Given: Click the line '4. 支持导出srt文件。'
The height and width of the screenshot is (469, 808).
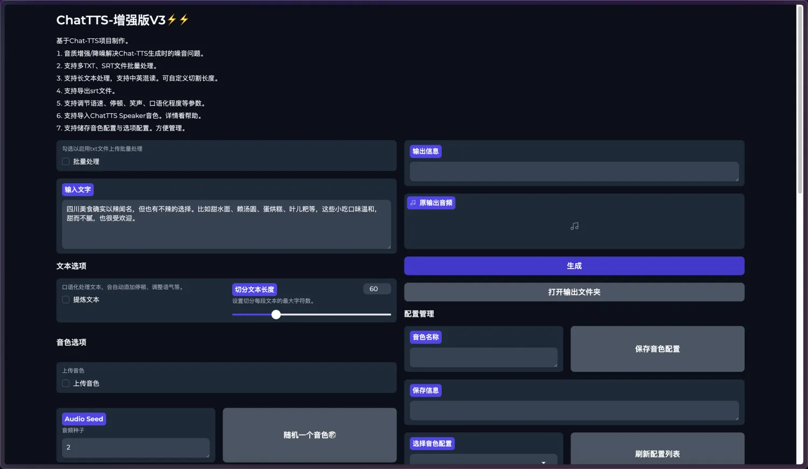Looking at the screenshot, I should [86, 91].
